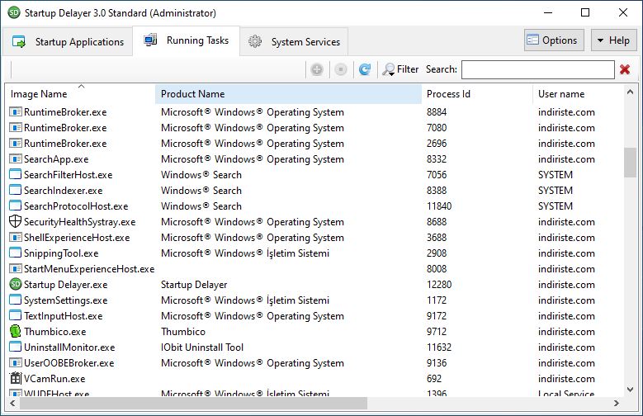The image size is (643, 416).
Task: Click the horizontal scrollbar thumb
Action: (x=193, y=404)
